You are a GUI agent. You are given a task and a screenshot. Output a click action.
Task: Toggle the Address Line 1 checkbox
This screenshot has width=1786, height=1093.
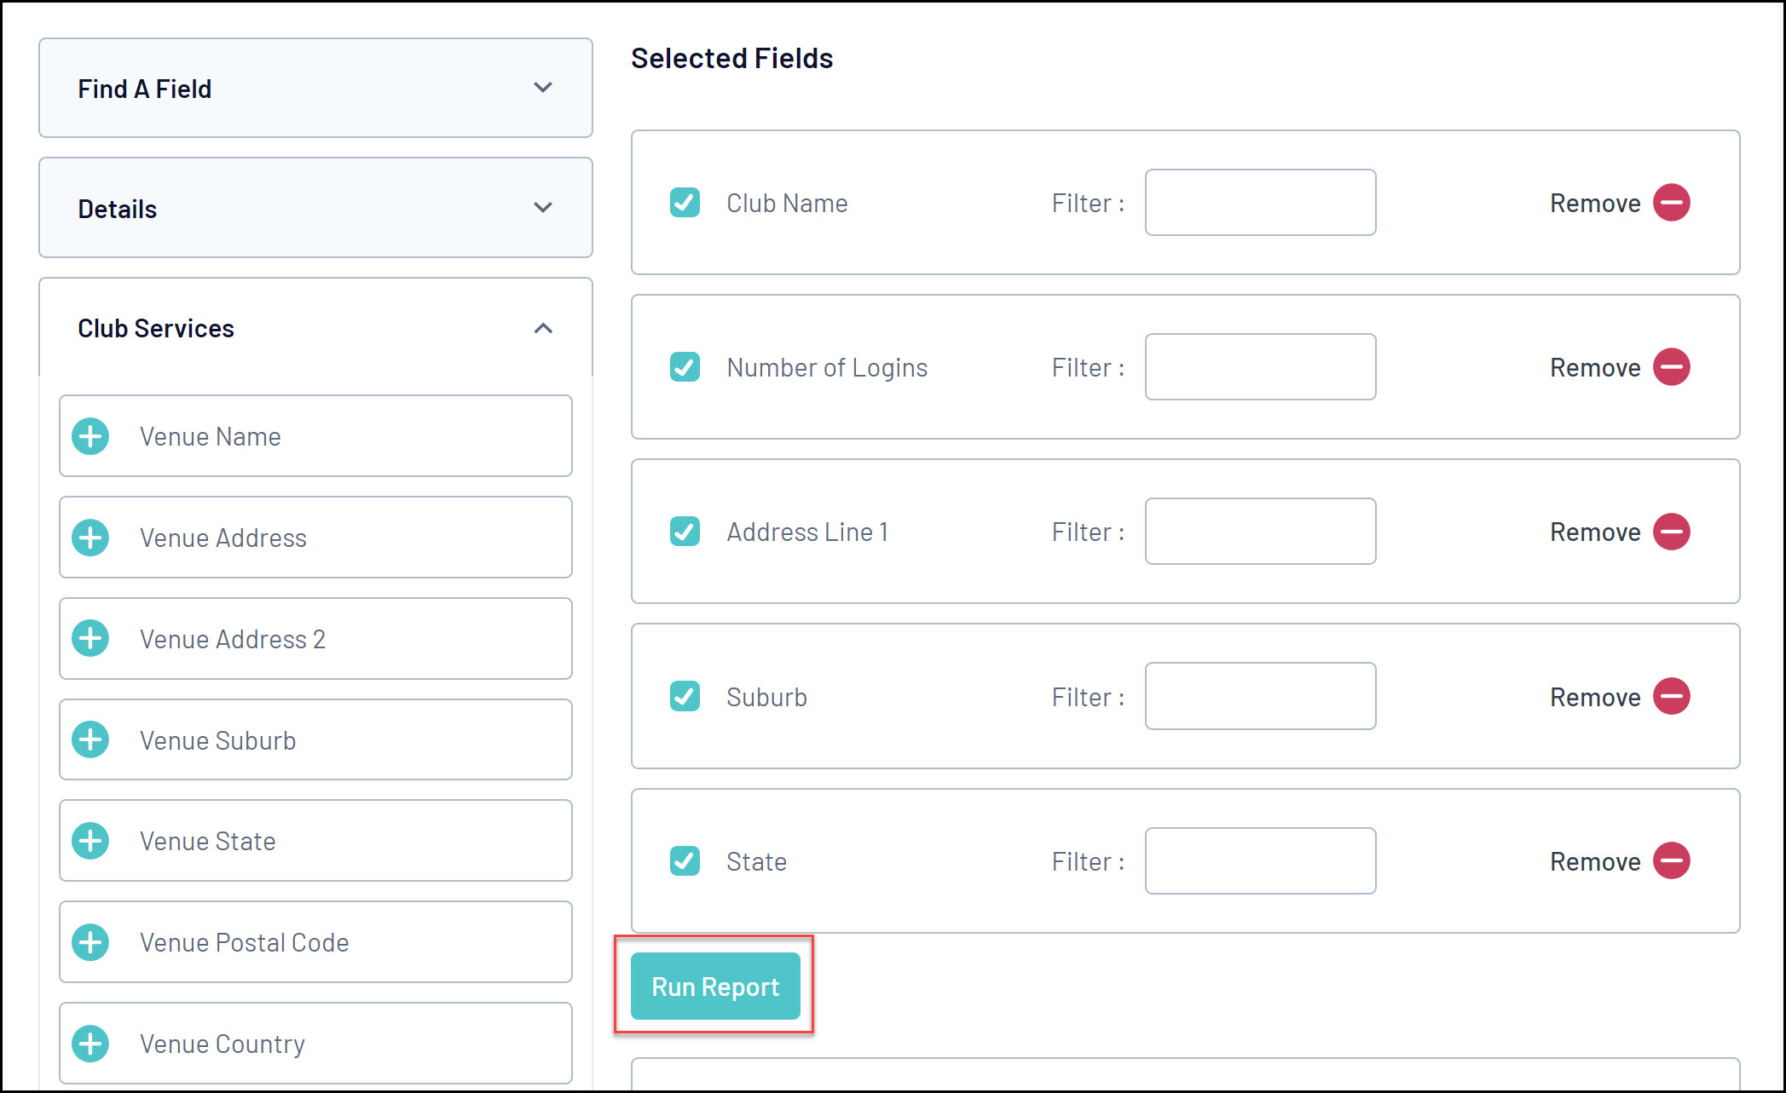pyautogui.click(x=685, y=532)
